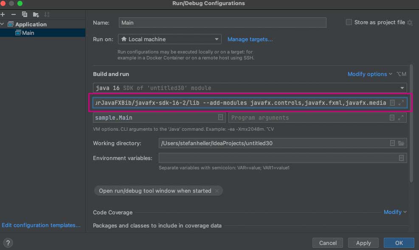Click the Manage targets link

click(x=250, y=39)
